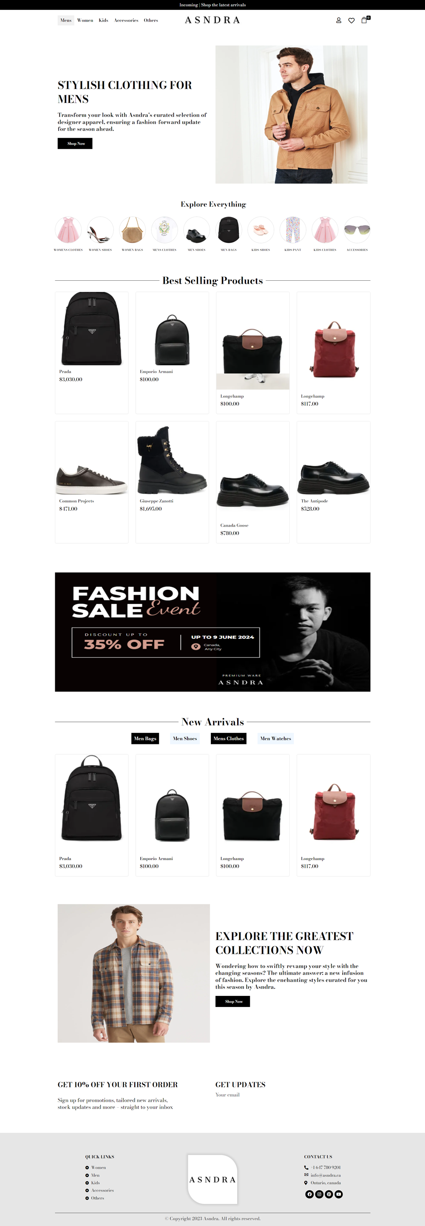425x1226 pixels.
Task: Open the YouTube icon in footer
Action: click(x=338, y=1194)
